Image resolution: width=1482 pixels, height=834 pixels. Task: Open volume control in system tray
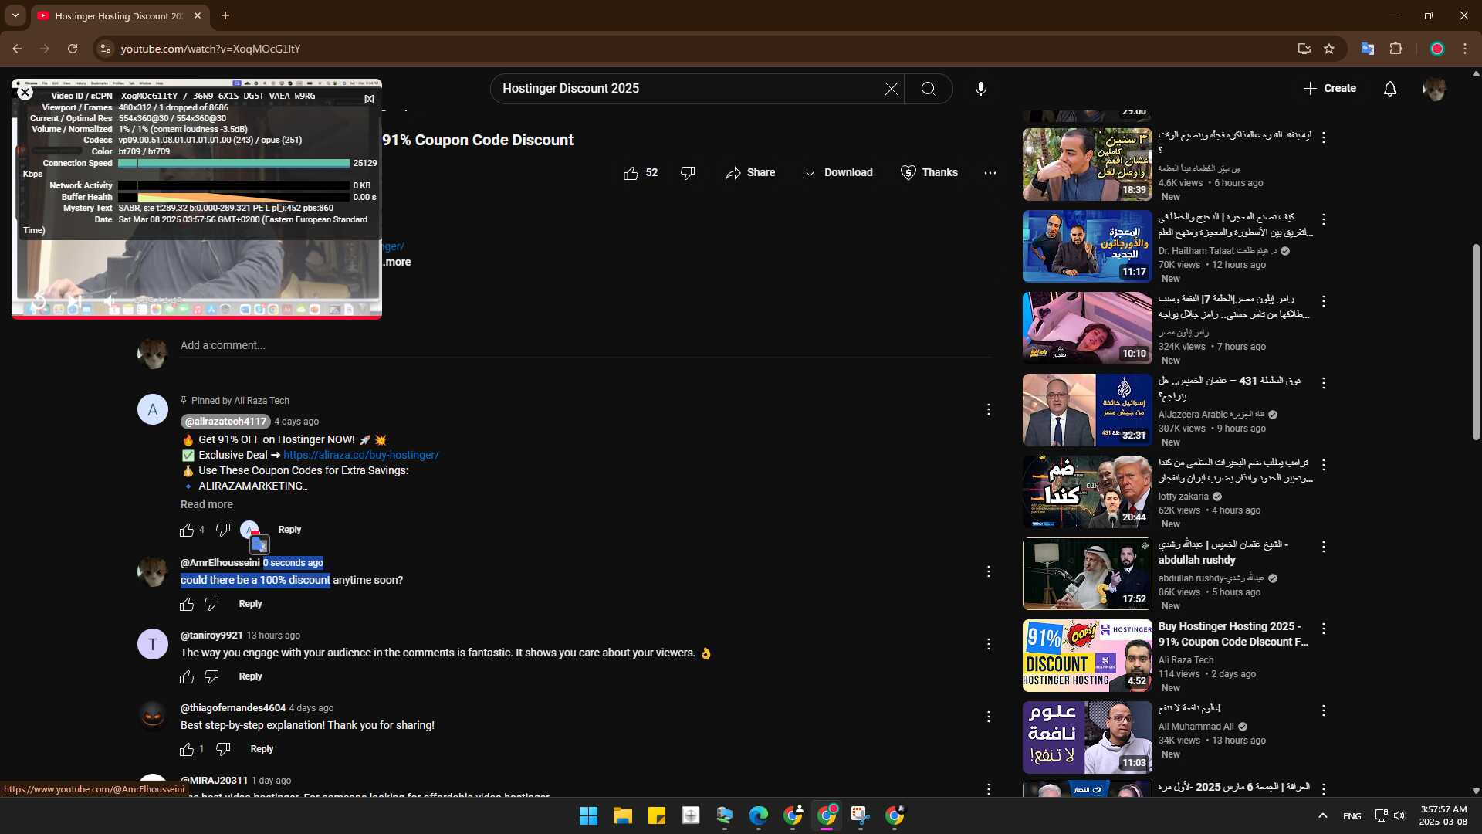[x=1399, y=816]
